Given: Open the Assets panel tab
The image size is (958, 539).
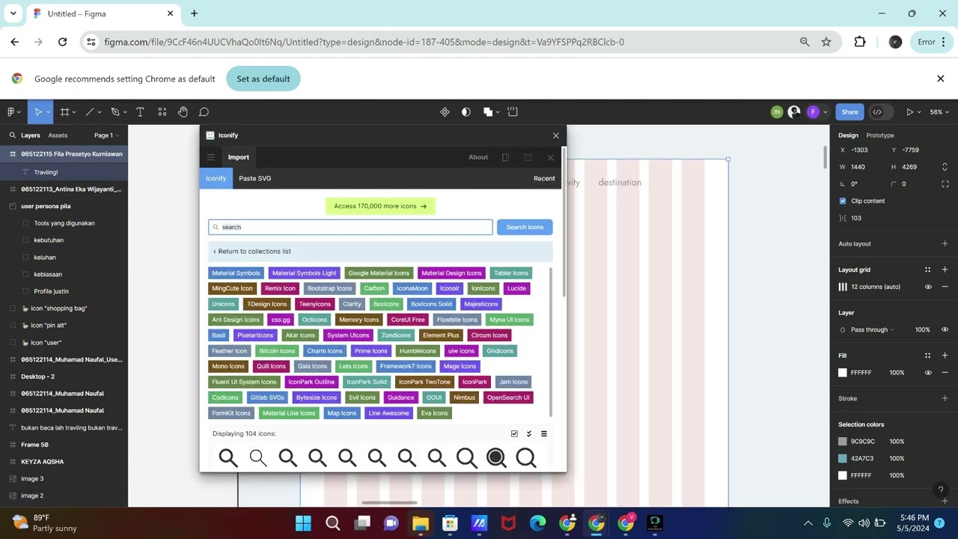Looking at the screenshot, I should [58, 135].
